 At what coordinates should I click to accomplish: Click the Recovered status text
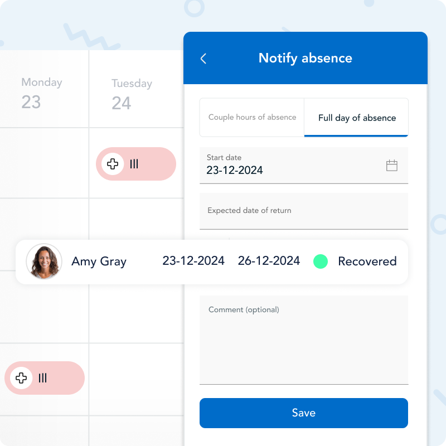tap(367, 261)
